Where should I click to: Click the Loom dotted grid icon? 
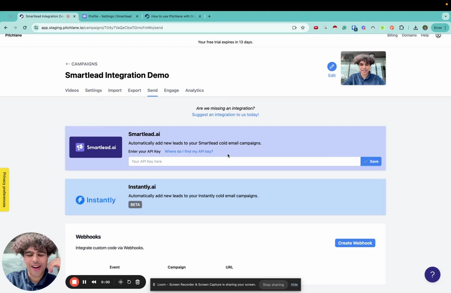(121, 282)
